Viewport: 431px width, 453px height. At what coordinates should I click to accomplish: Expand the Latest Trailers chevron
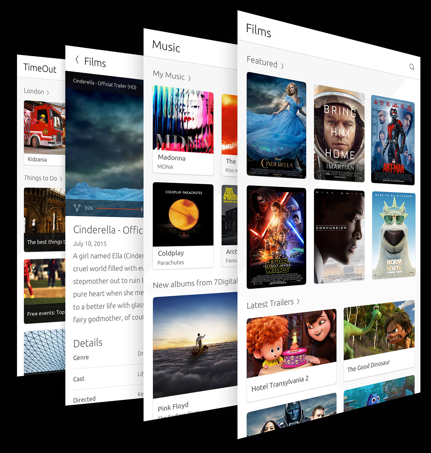298,301
